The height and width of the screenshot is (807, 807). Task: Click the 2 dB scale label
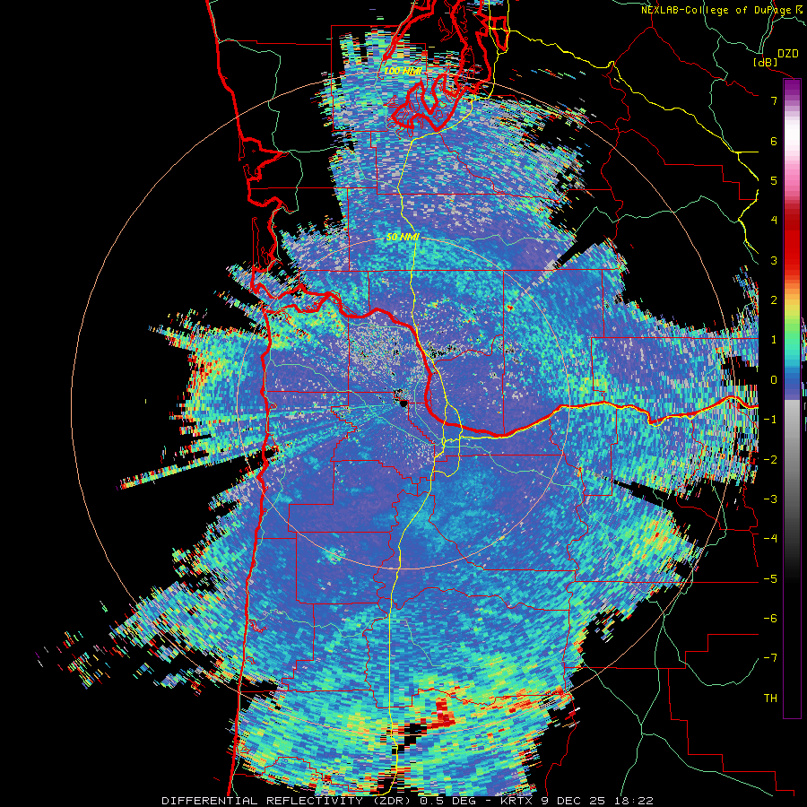pyautogui.click(x=774, y=300)
